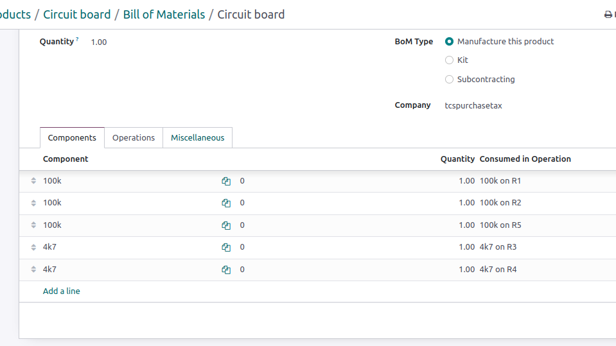Open attachments icon for 4k7 on R3
616x346 pixels.
pos(226,247)
